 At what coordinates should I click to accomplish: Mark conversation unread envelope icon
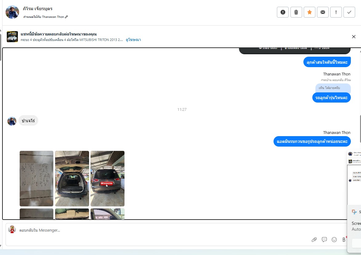323,12
